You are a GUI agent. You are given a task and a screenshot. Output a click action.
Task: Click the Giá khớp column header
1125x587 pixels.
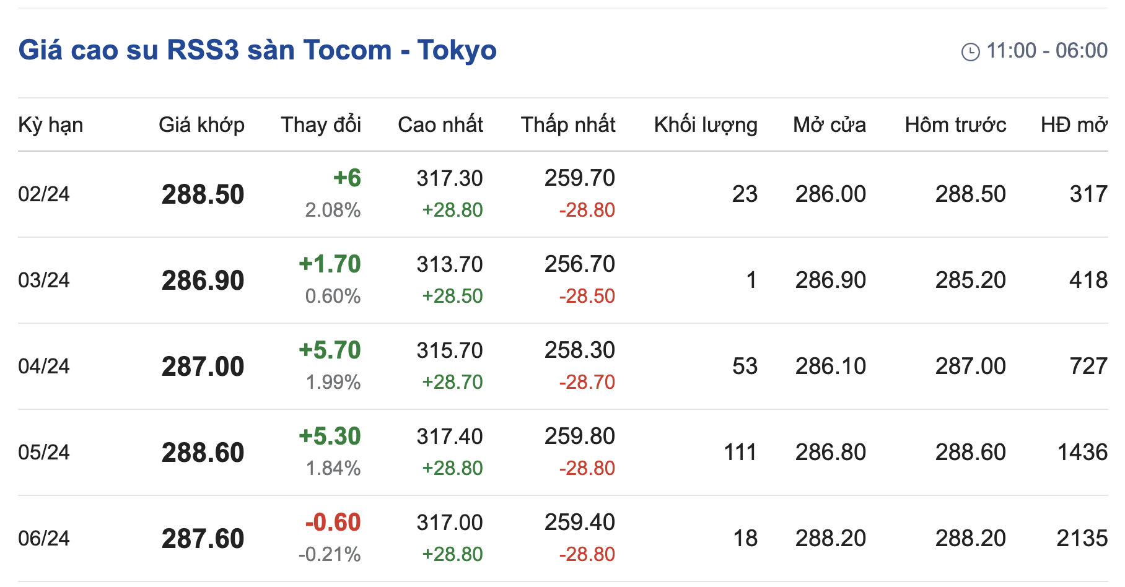(x=201, y=125)
